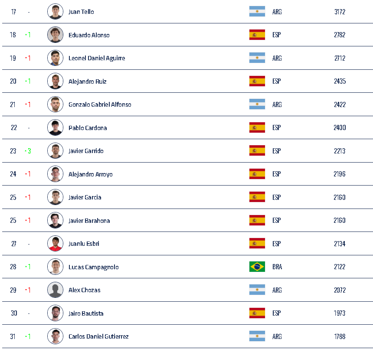Click the Argentina flag in Carlos Daniel Gutierrez's row
Image resolution: width=373 pixels, height=349 pixels.
click(x=257, y=336)
